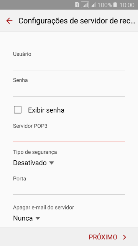Tap the 100% battery percentage indicator

[x=105, y=5]
